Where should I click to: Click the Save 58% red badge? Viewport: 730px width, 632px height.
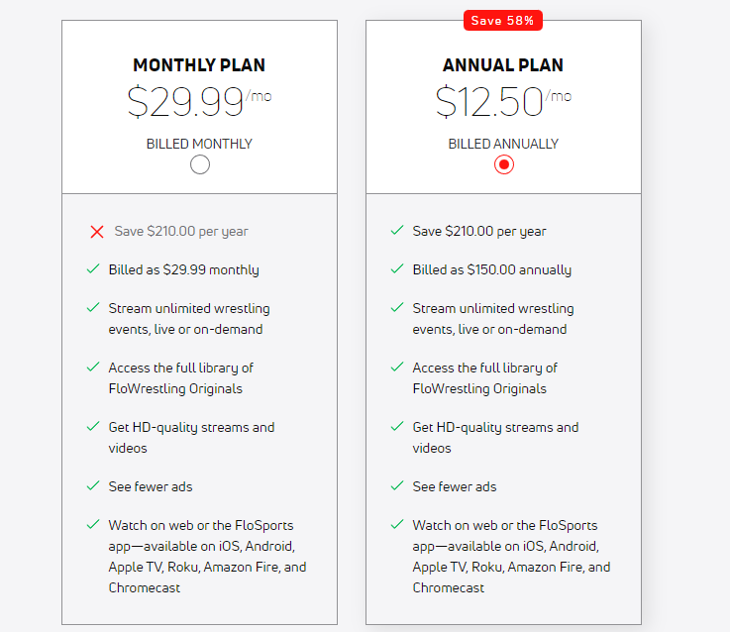(x=503, y=21)
